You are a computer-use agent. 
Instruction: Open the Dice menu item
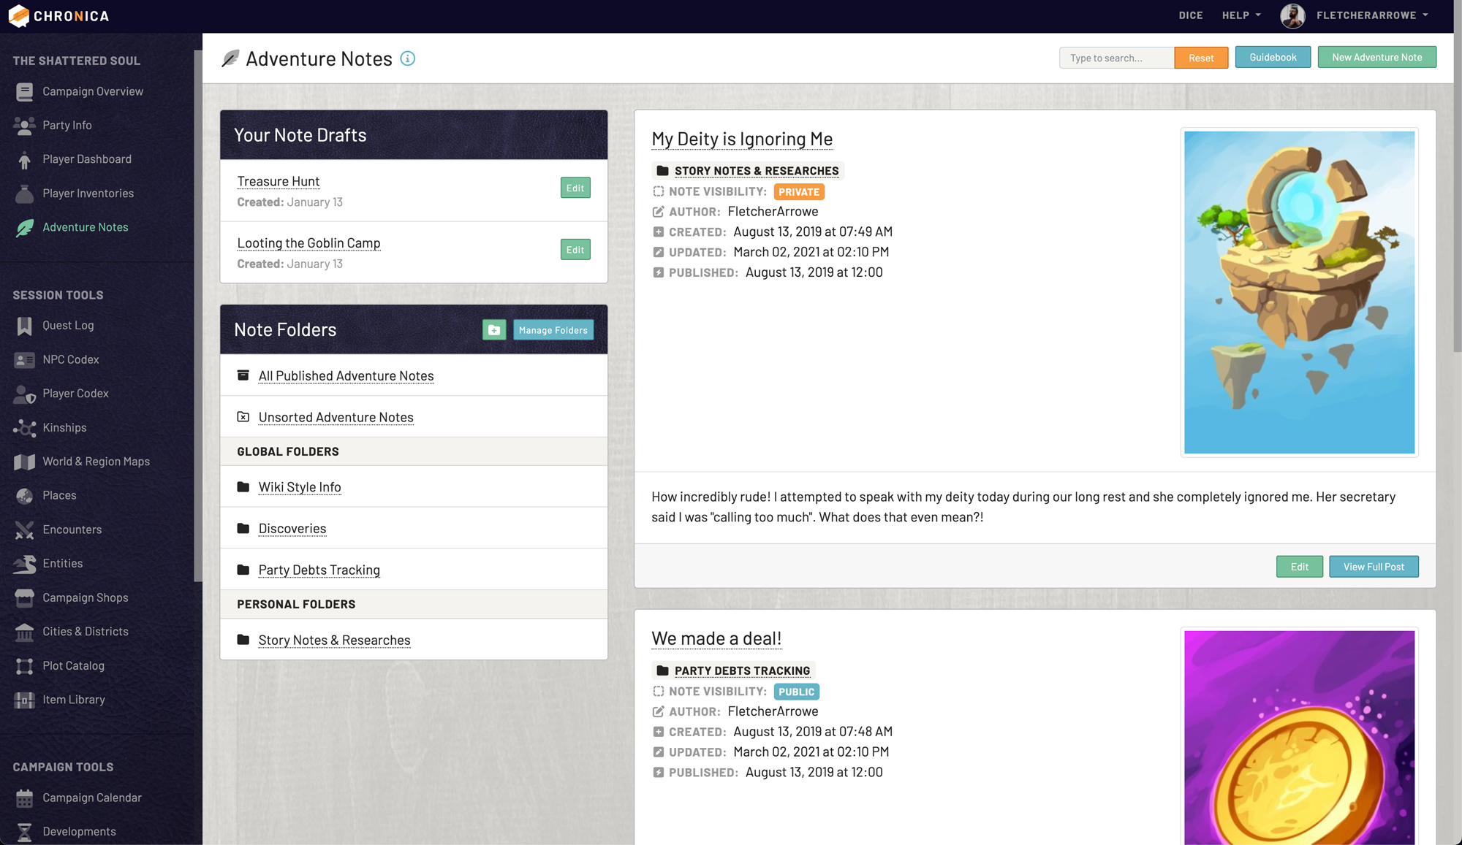coord(1190,15)
